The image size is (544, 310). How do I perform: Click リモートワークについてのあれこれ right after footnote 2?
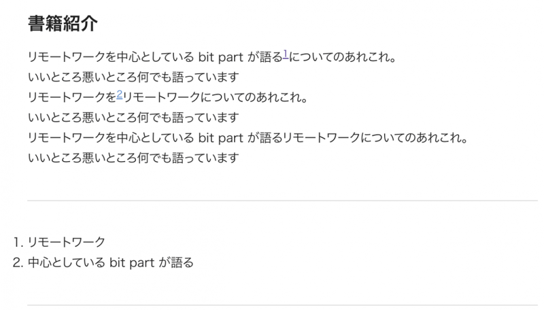pos(215,98)
